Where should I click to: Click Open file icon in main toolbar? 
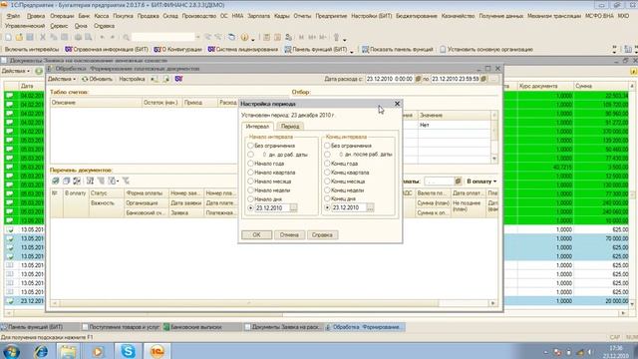point(19,38)
